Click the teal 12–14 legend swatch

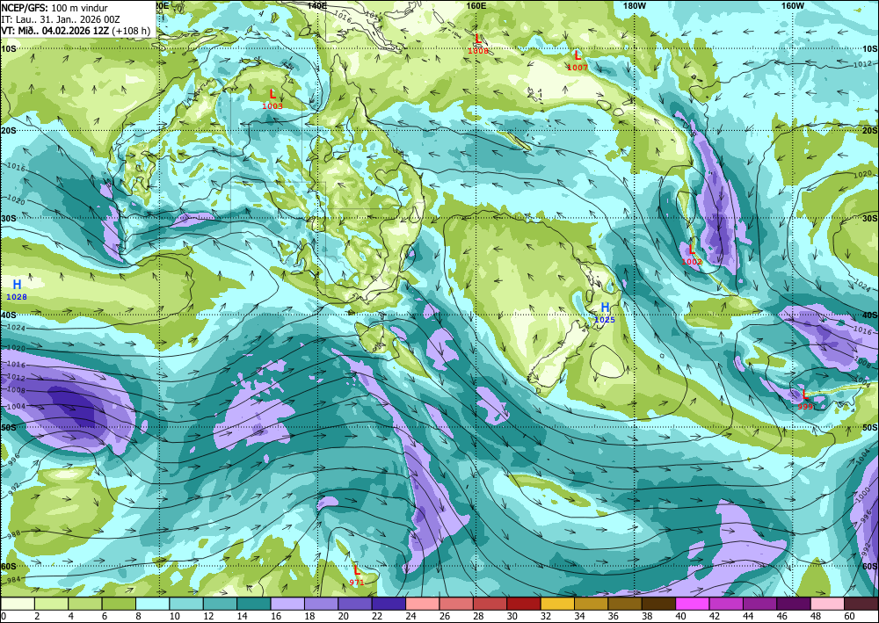pyautogui.click(x=221, y=604)
